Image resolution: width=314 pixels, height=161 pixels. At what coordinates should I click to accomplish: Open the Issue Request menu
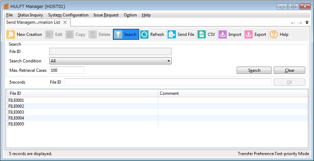[x=106, y=15]
